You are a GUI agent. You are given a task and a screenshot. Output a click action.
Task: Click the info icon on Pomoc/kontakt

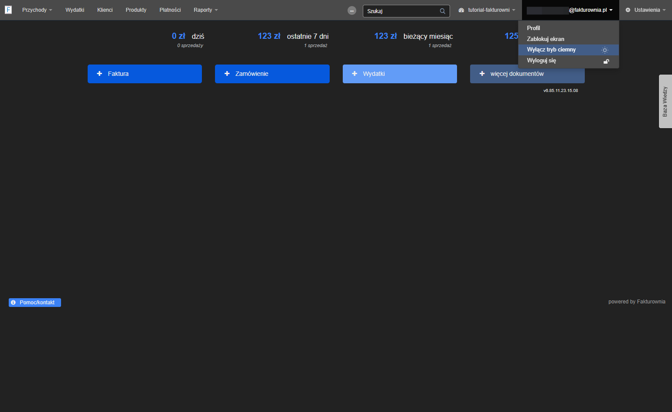[13, 303]
